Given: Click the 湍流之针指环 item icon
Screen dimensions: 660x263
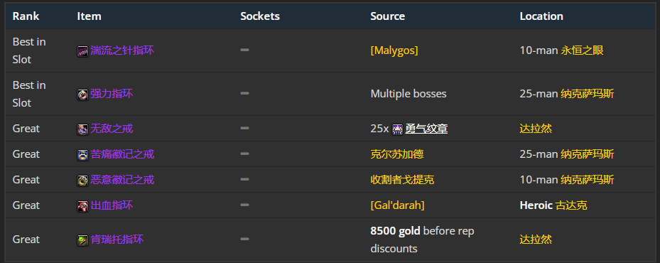Looking at the screenshot, I should pos(82,51).
